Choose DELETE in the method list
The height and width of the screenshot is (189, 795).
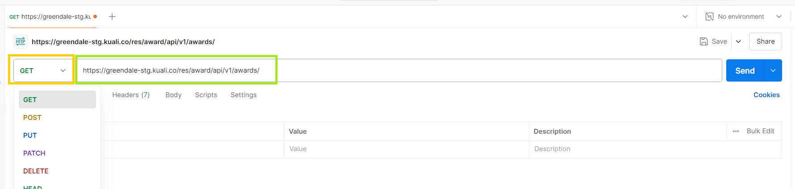(x=36, y=171)
